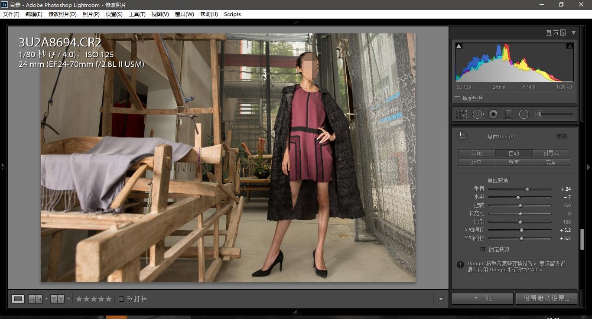
Task: Expand the right side panel arrow
Action: (589, 167)
